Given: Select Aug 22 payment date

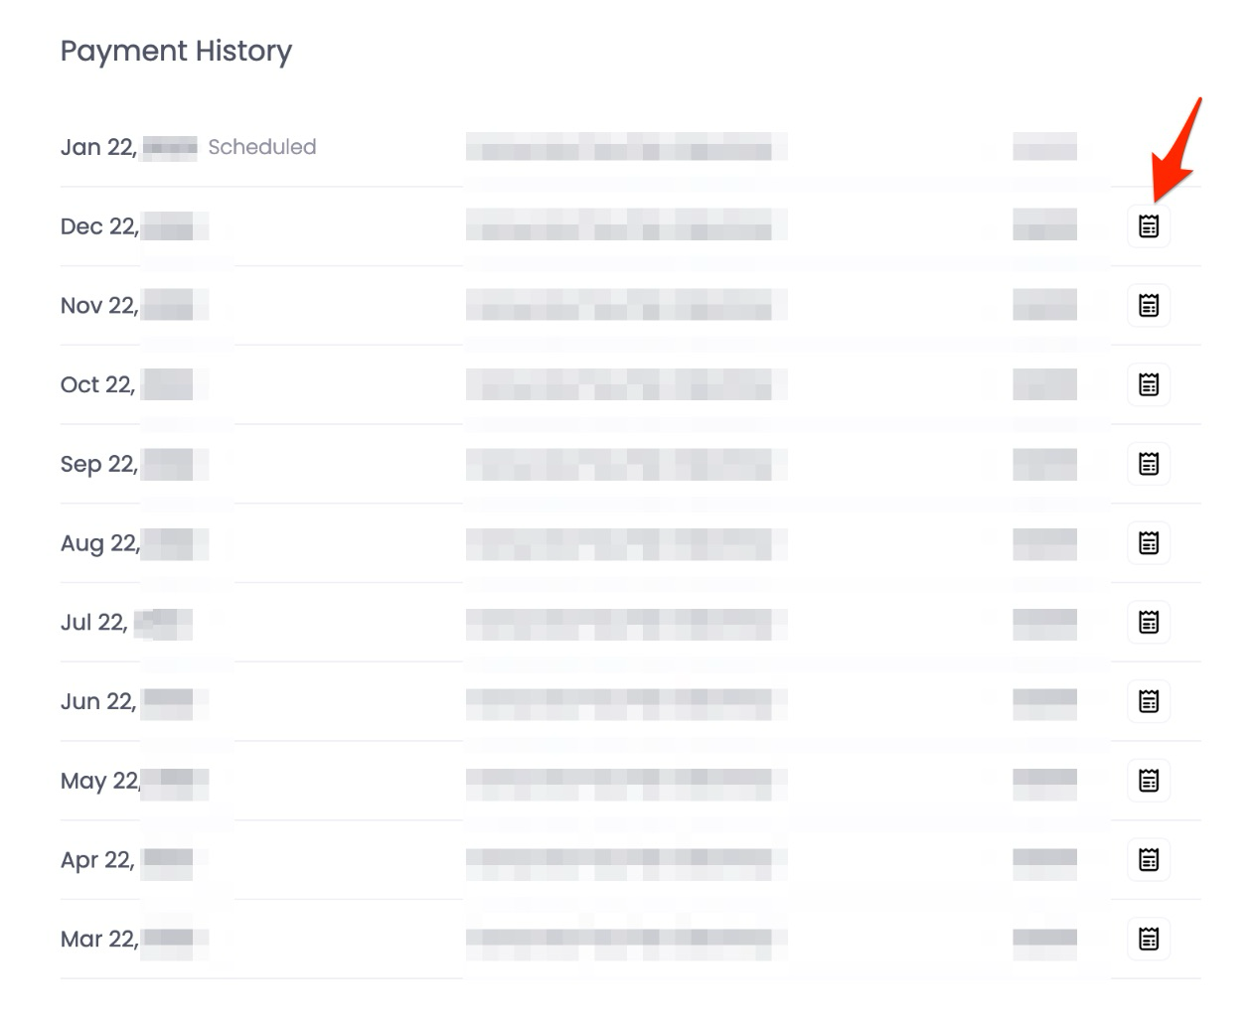Looking at the screenshot, I should (x=100, y=542).
